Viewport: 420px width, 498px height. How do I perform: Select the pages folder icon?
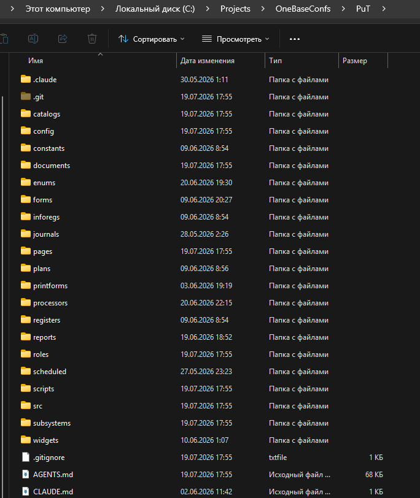coord(26,251)
